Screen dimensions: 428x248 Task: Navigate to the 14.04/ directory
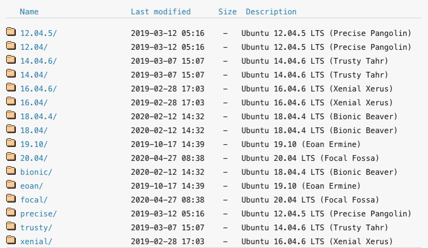click(34, 75)
